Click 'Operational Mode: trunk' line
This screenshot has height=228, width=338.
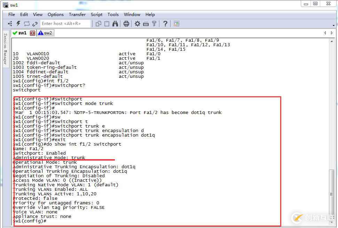click(x=45, y=162)
